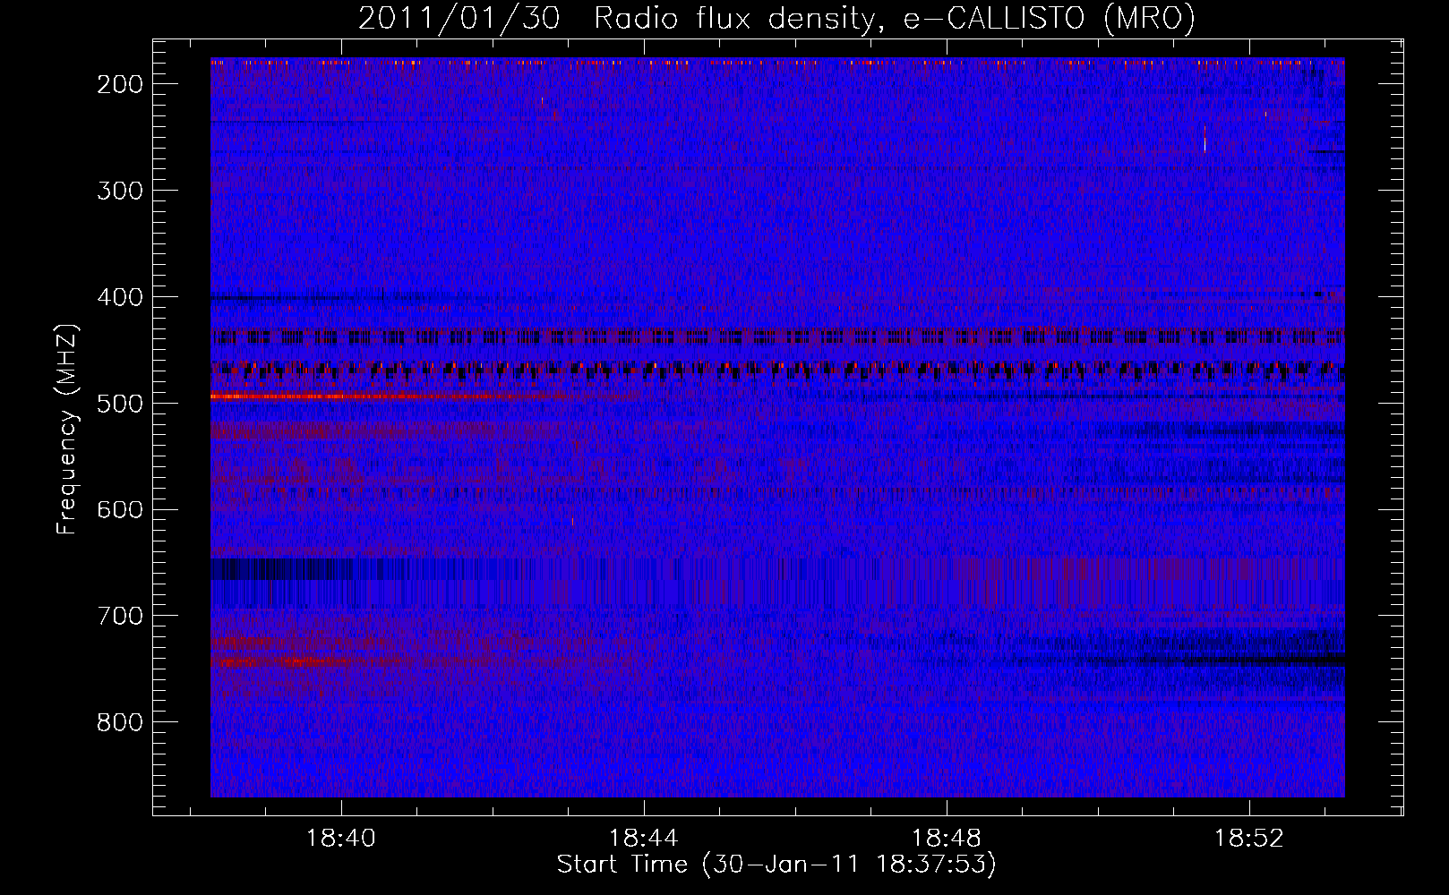This screenshot has width=1449, height=895.
Task: Click the '200' frequency tick label
Action: point(120,84)
